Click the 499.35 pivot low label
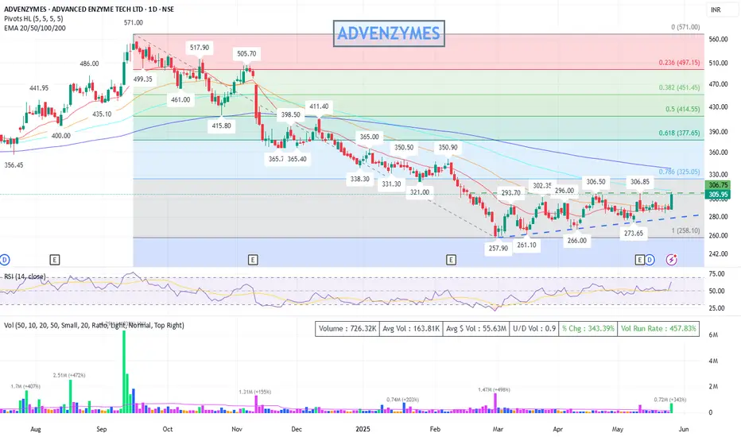Viewport: 741px width, 437px height. [143, 79]
